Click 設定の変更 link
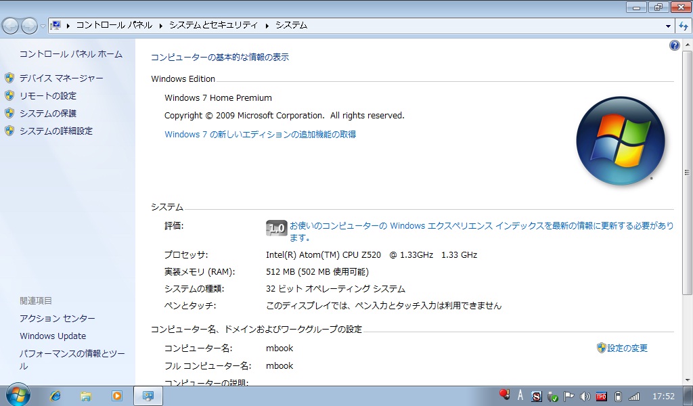Viewport: 693px width, 406px height. [x=627, y=348]
